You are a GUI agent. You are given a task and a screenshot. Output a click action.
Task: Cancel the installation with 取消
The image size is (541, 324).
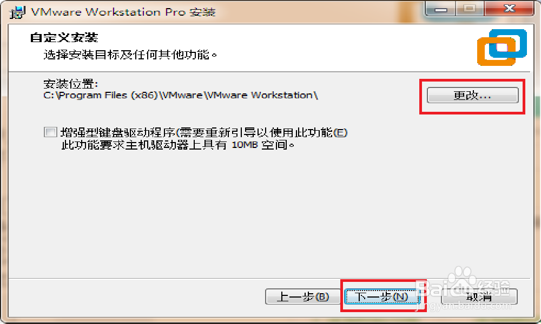click(479, 297)
